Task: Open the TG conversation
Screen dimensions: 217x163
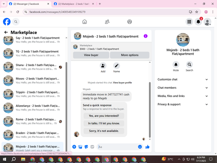Action: 33,53
